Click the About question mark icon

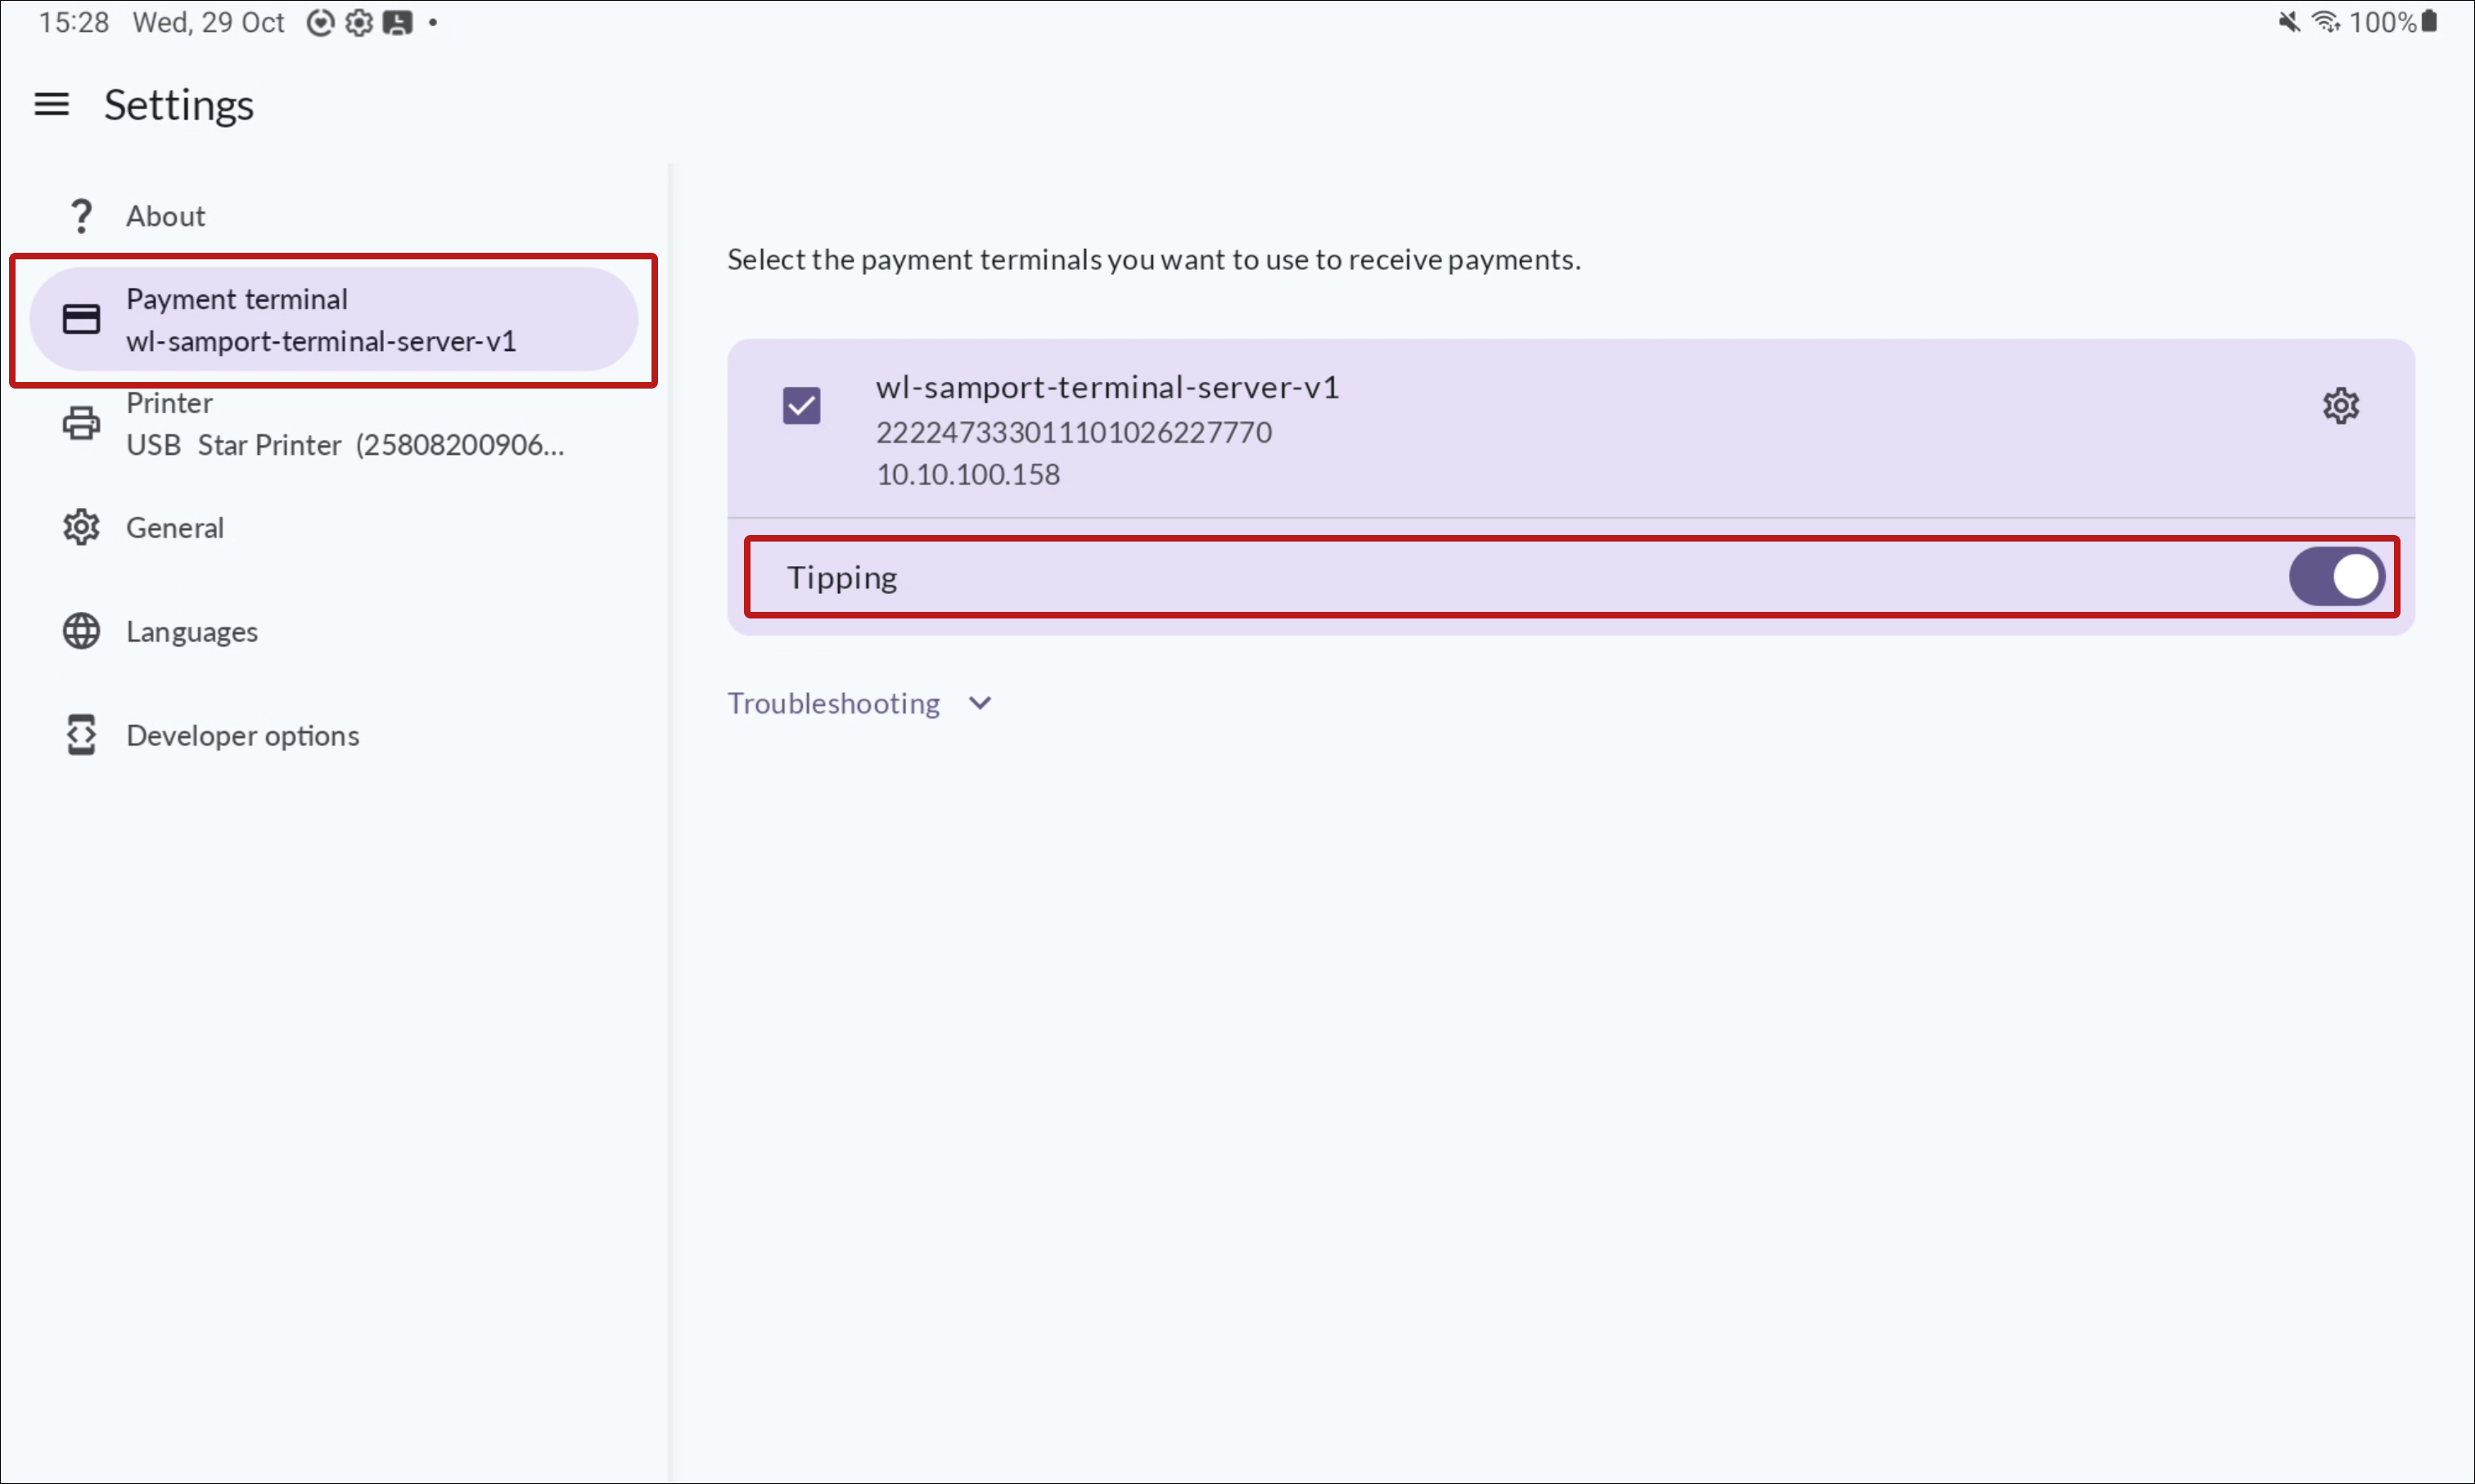81,216
